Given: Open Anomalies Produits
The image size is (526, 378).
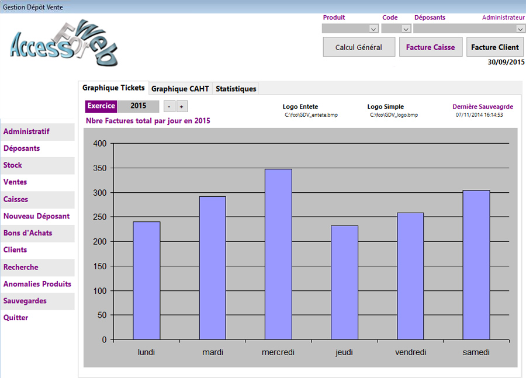Looking at the screenshot, I should [37, 284].
